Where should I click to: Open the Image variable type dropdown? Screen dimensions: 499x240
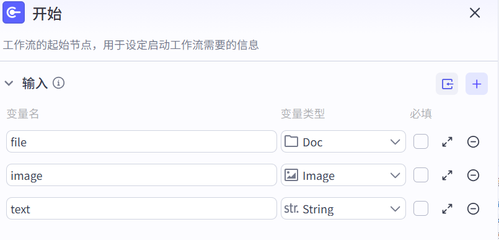click(x=343, y=175)
